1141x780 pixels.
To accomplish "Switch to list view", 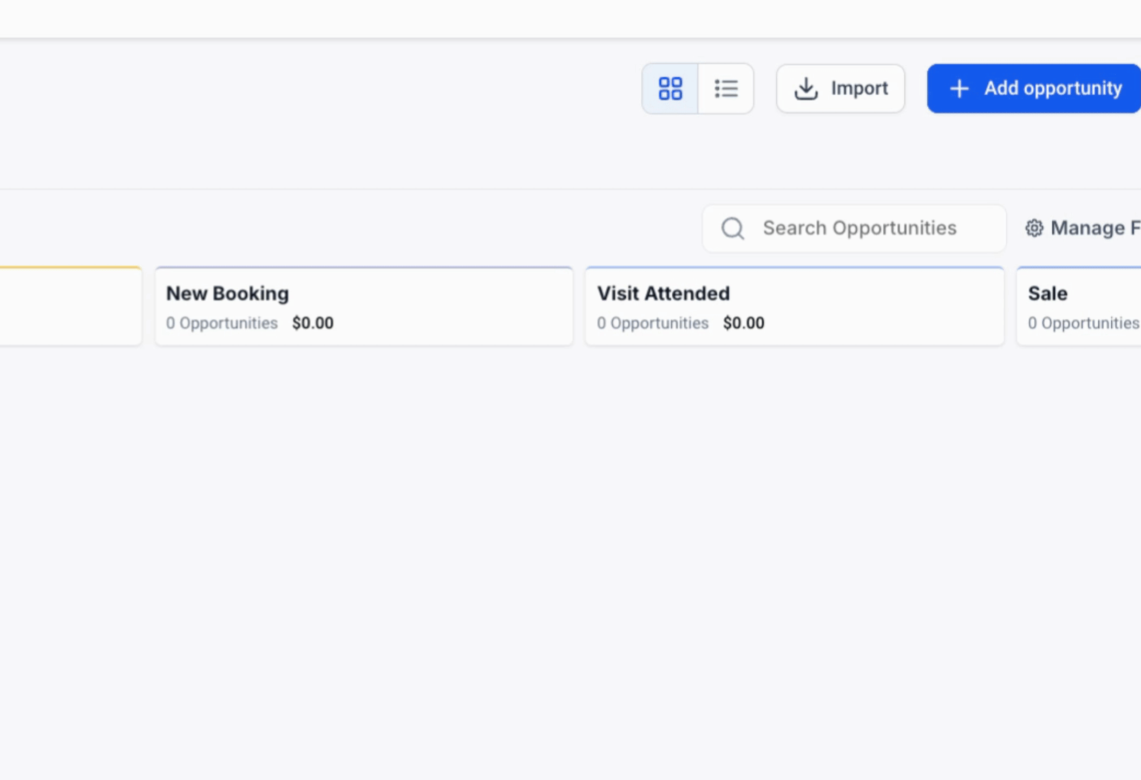I will tap(726, 88).
